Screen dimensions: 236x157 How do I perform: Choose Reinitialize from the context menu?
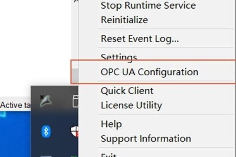(x=124, y=20)
